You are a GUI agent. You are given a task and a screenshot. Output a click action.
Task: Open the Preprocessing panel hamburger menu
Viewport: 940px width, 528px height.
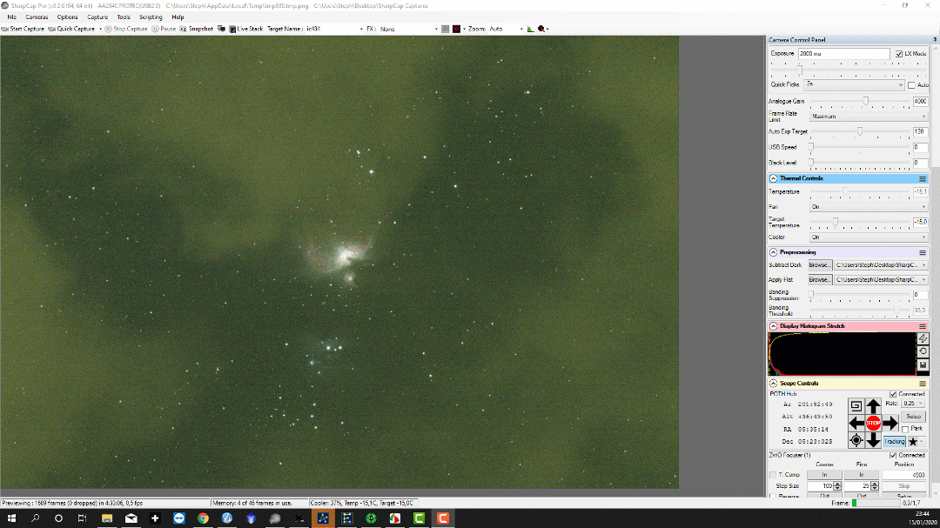pyautogui.click(x=923, y=252)
